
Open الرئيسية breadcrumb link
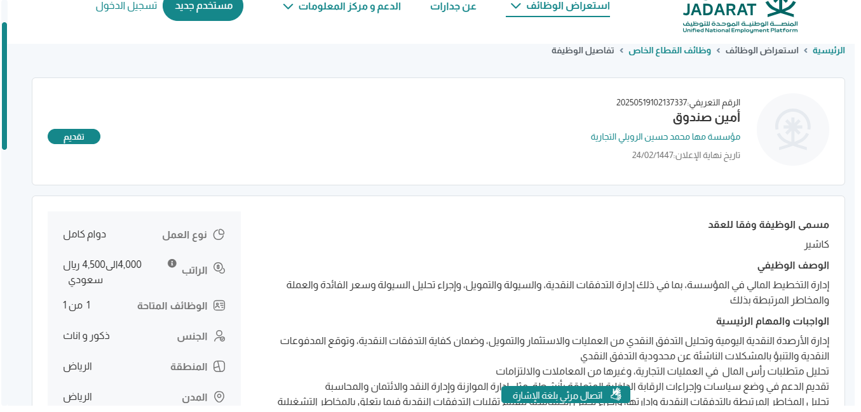829,50
